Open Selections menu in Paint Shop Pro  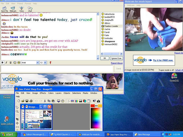tap(76, 93)
